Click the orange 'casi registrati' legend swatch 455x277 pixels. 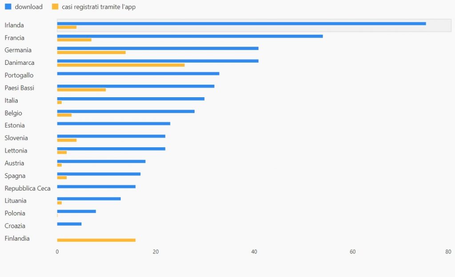point(55,7)
